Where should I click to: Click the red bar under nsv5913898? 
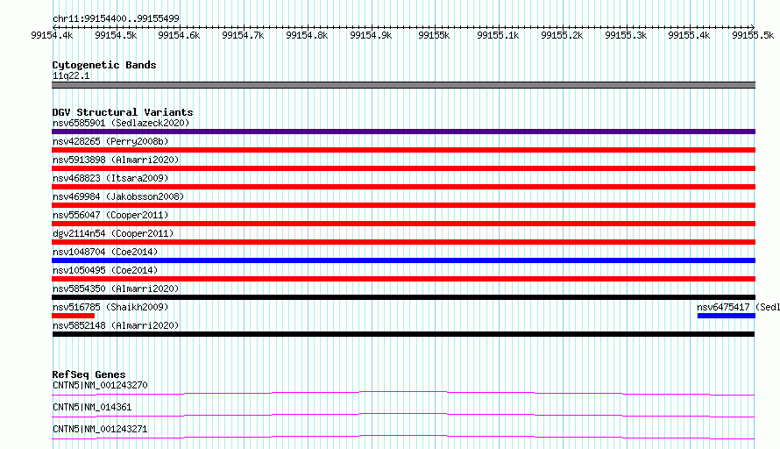coord(403,168)
